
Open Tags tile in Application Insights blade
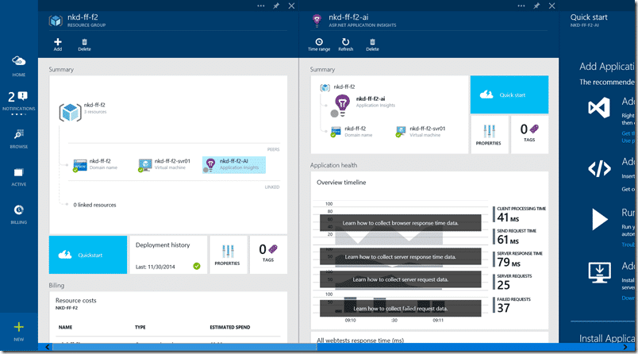click(x=529, y=135)
